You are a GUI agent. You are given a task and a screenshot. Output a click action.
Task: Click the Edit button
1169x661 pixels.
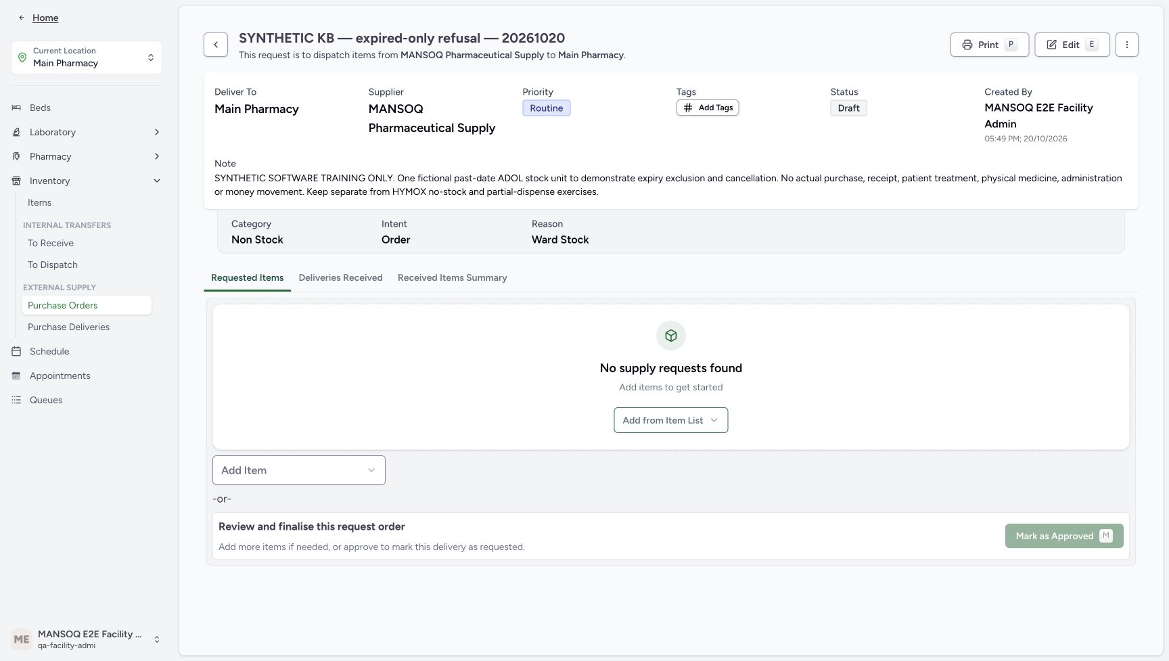pos(1072,45)
